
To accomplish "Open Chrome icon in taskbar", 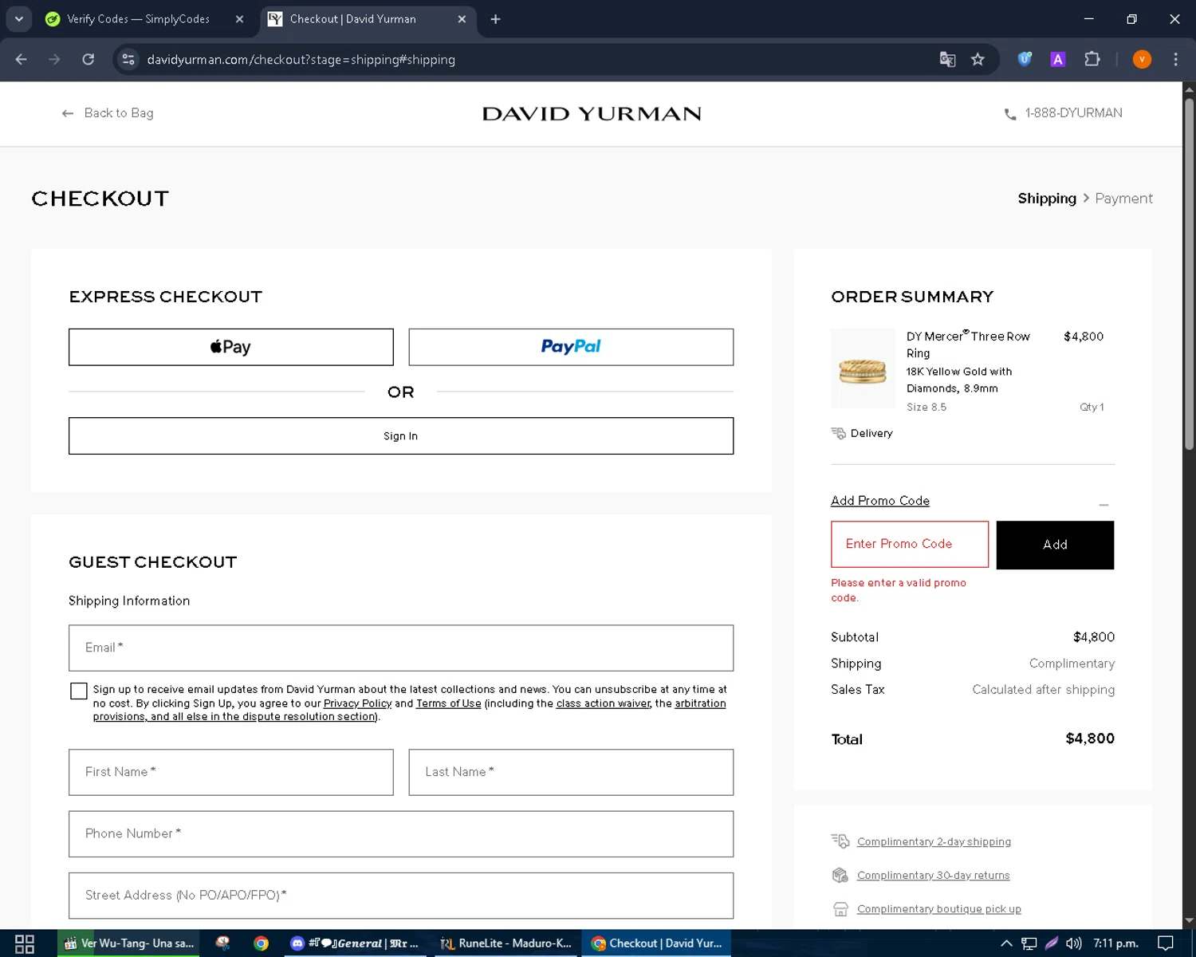I will (261, 943).
